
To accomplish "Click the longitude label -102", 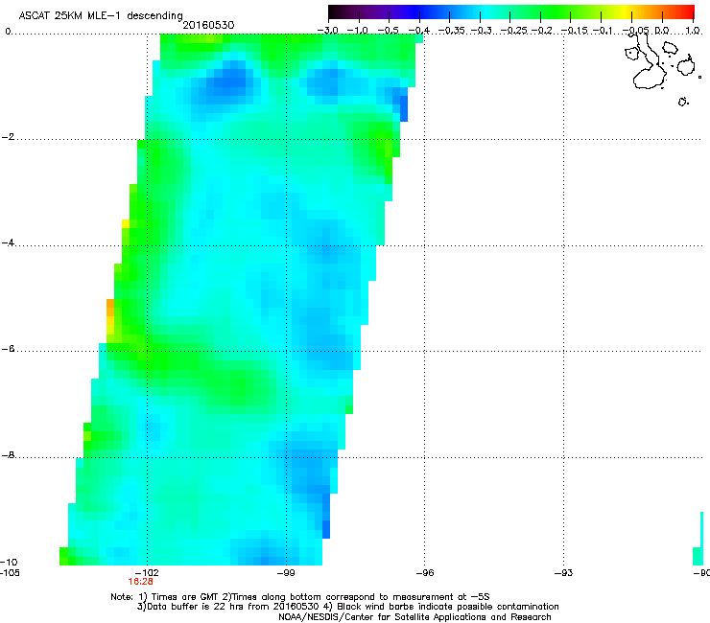I will point(147,572).
